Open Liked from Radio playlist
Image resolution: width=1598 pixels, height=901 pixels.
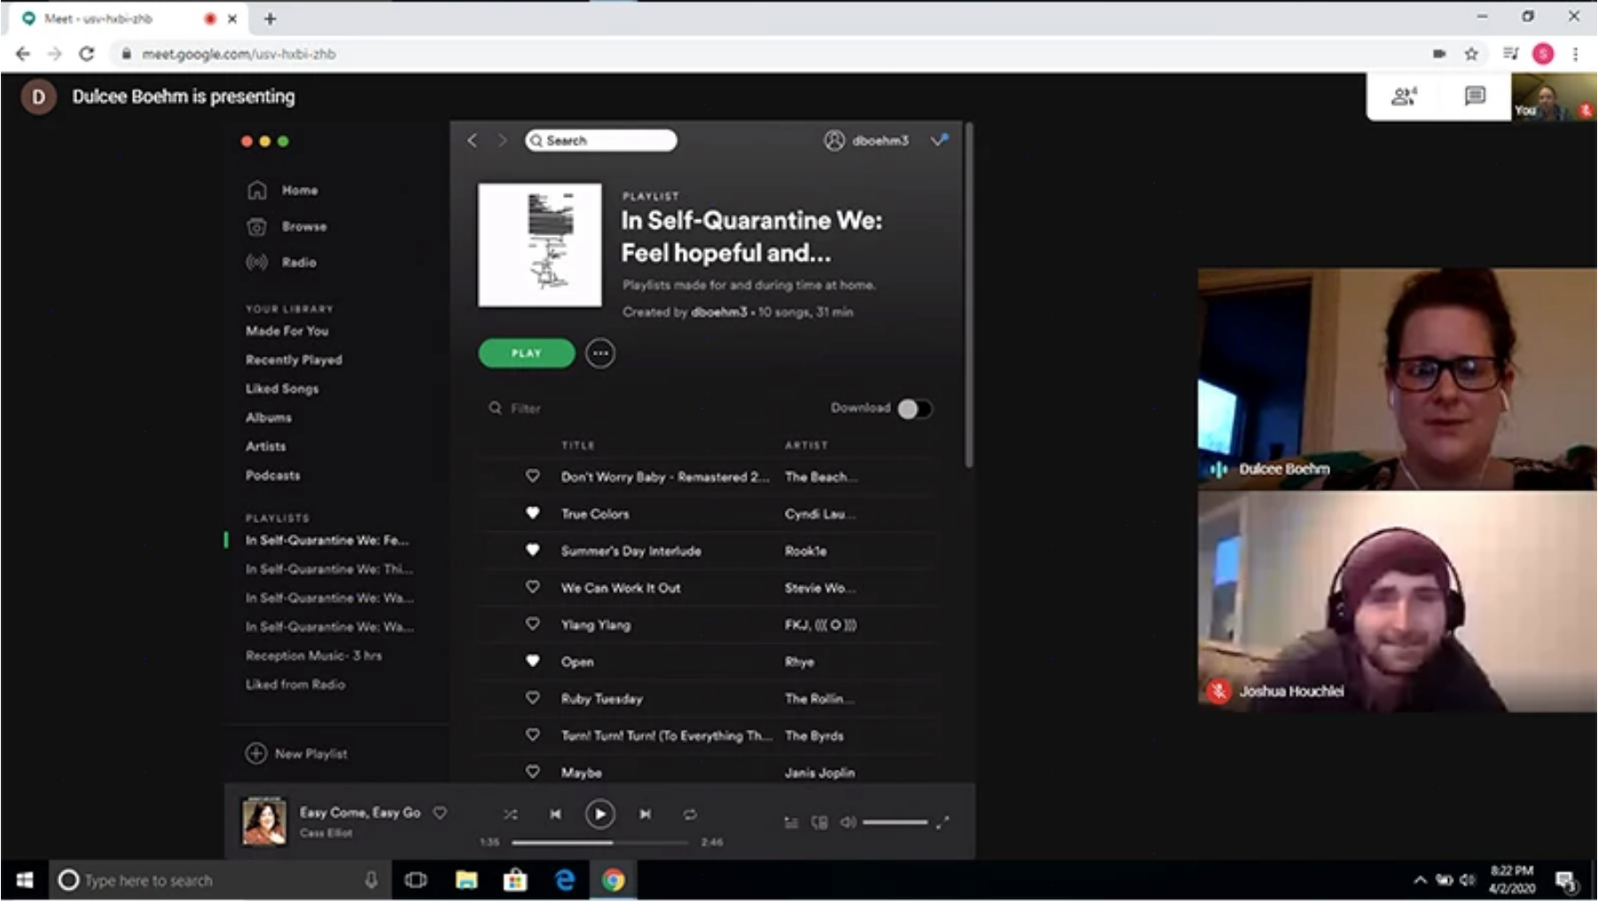[x=295, y=685]
